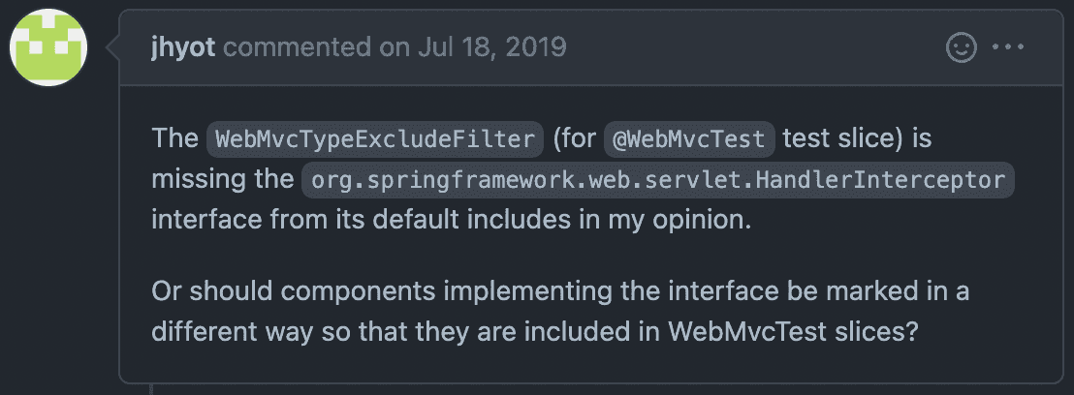Click 'WebMvcTest slices?' at the paragraph end

[793, 331]
